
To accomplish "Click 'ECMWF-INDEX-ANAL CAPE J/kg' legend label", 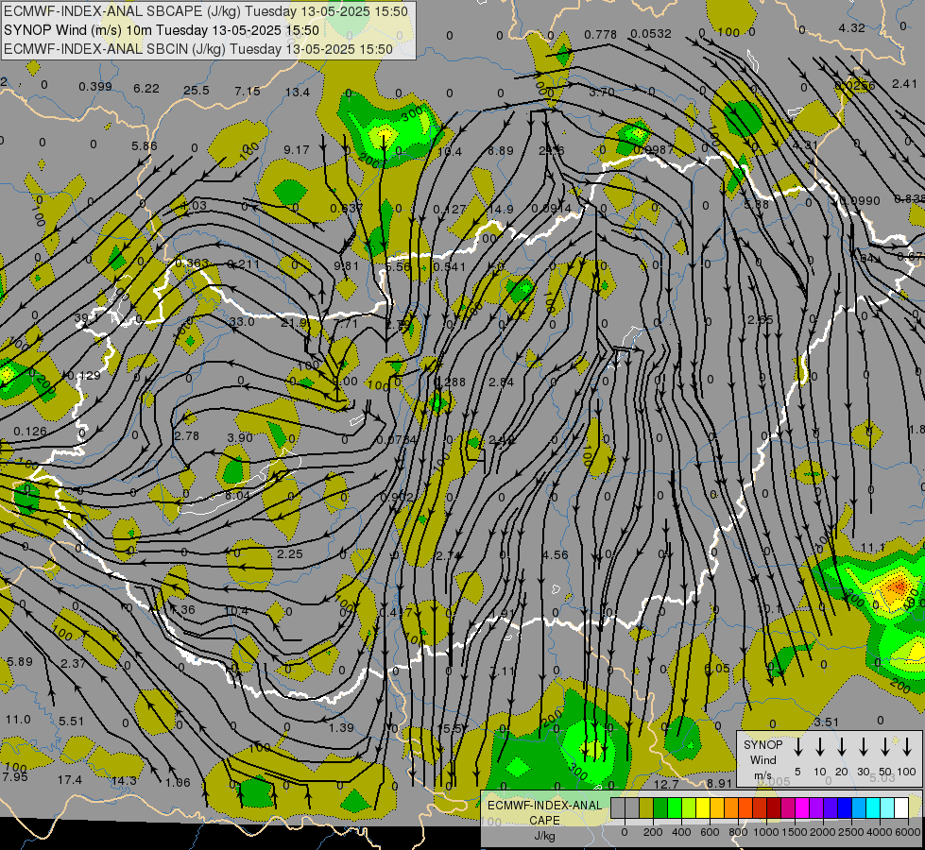I will coord(544,820).
